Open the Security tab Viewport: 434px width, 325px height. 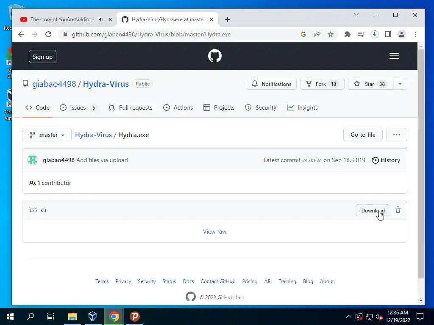(261, 107)
